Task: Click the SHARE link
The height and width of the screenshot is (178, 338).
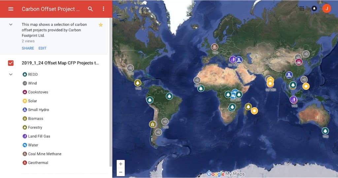Action: click(28, 48)
